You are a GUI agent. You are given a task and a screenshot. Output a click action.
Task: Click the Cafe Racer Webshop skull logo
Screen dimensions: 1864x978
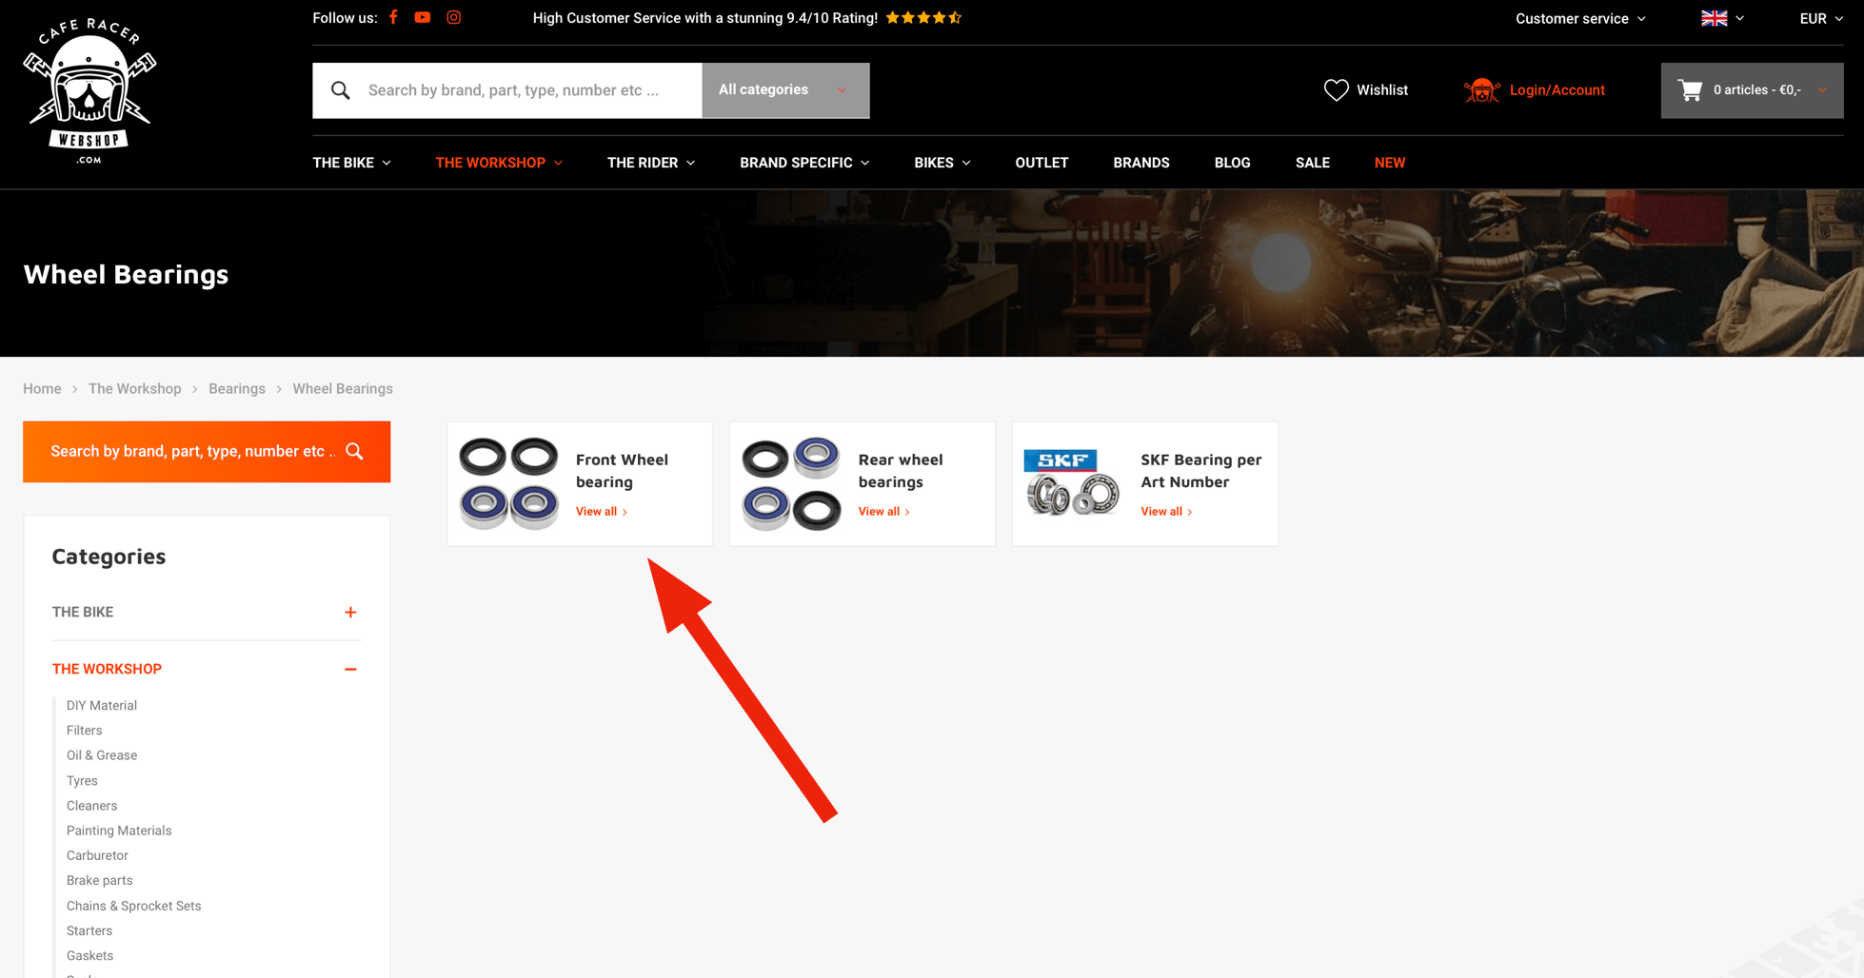pyautogui.click(x=89, y=90)
